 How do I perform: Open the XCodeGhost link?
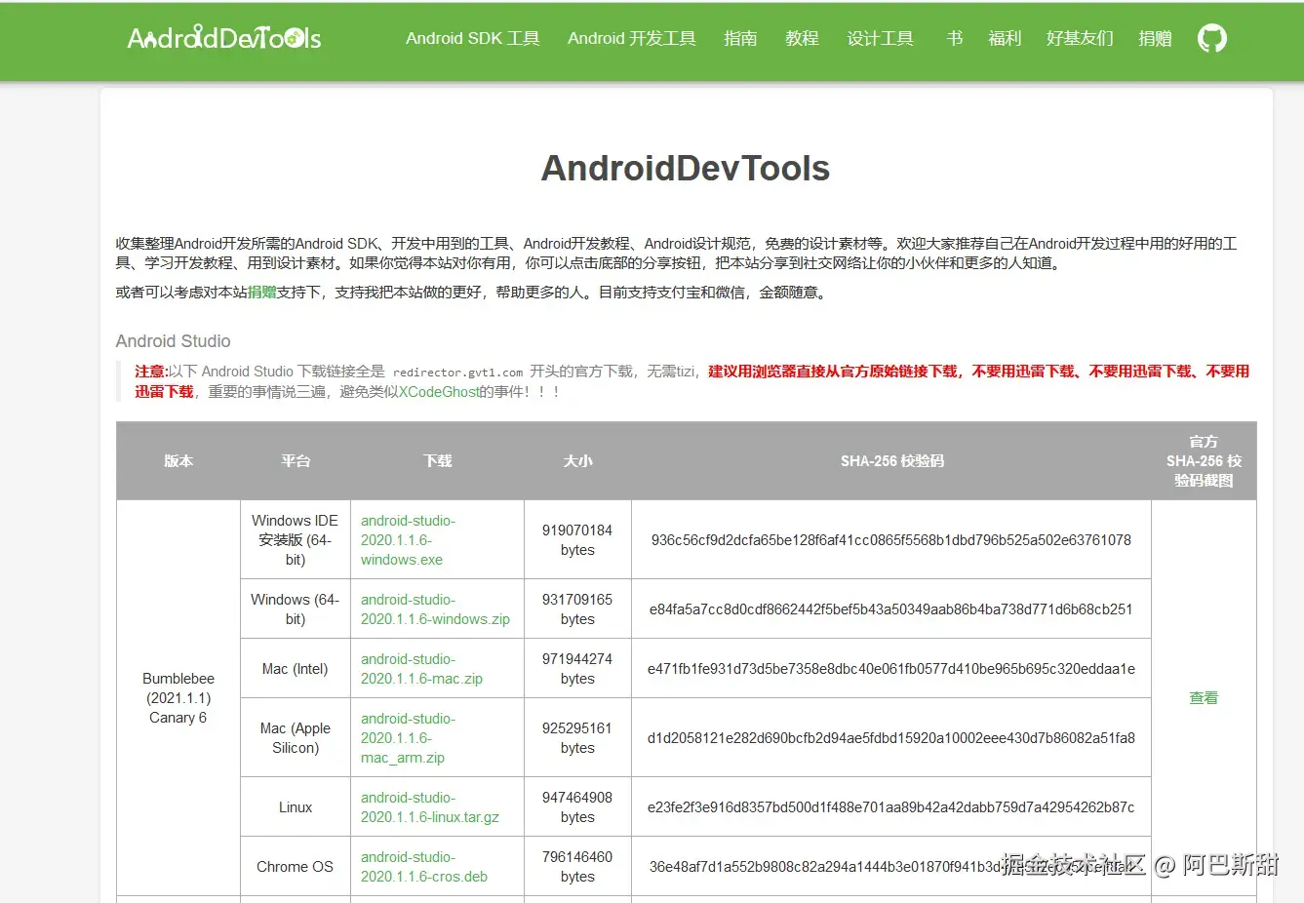[x=439, y=392]
